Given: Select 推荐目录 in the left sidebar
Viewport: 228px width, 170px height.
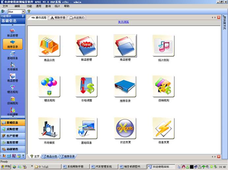Looking at the screenshot, I should 13,44.
